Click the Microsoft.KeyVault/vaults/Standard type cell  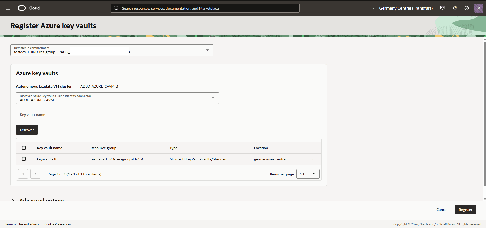tap(198, 159)
